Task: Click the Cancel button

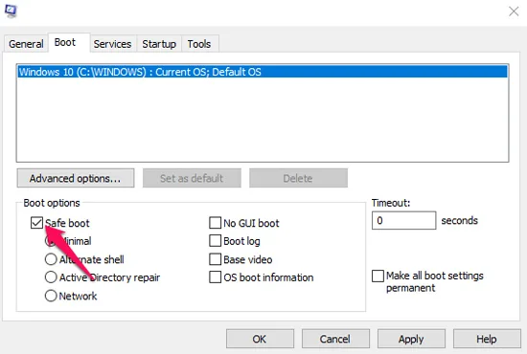Action: 335,339
